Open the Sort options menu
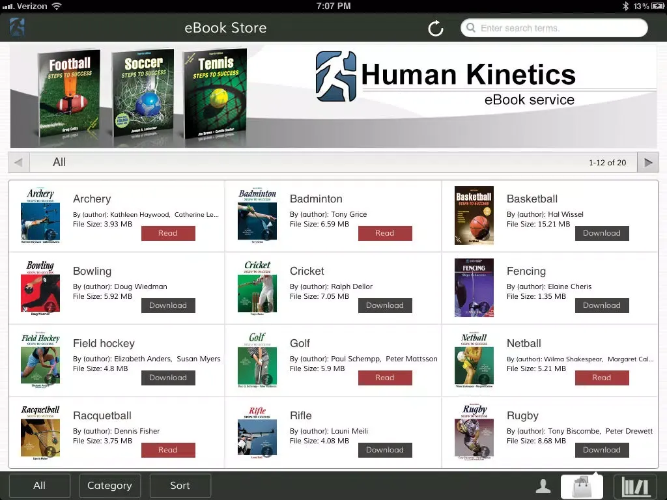This screenshot has width=667, height=500. (x=180, y=486)
